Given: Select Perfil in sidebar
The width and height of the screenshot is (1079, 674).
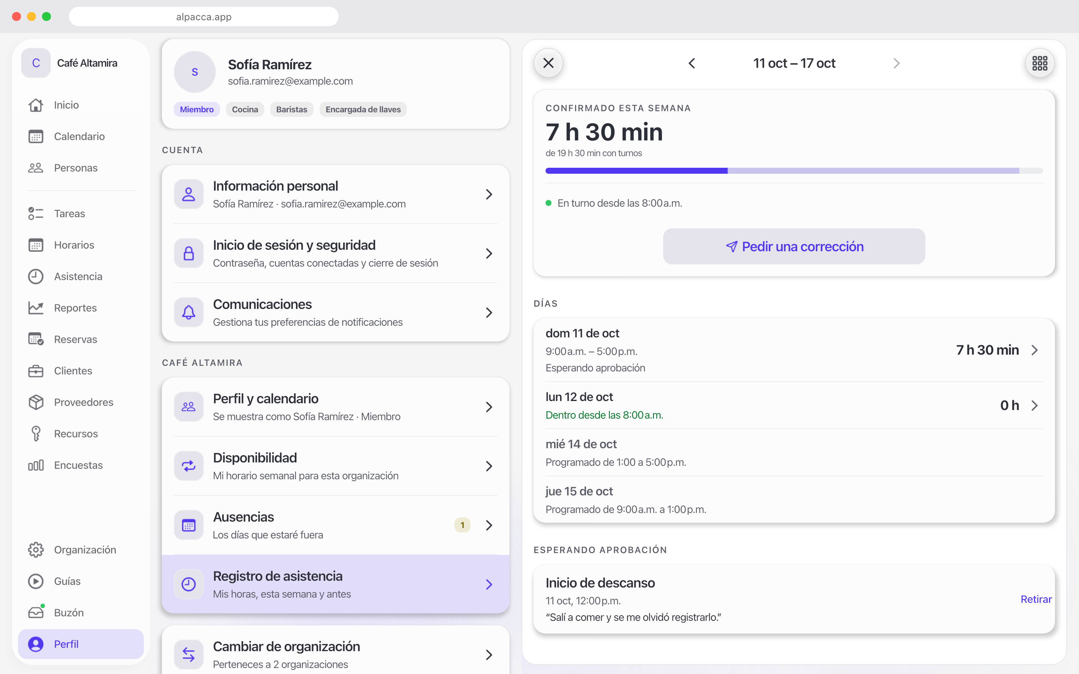Looking at the screenshot, I should [x=81, y=644].
